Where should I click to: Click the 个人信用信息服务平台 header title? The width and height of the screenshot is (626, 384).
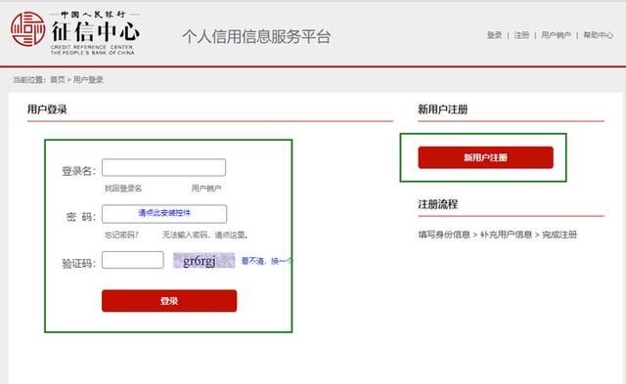(256, 36)
